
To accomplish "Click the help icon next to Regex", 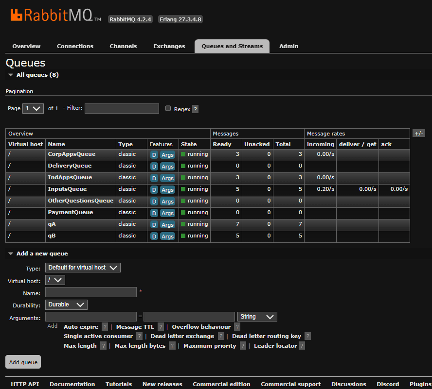I will [x=195, y=109].
